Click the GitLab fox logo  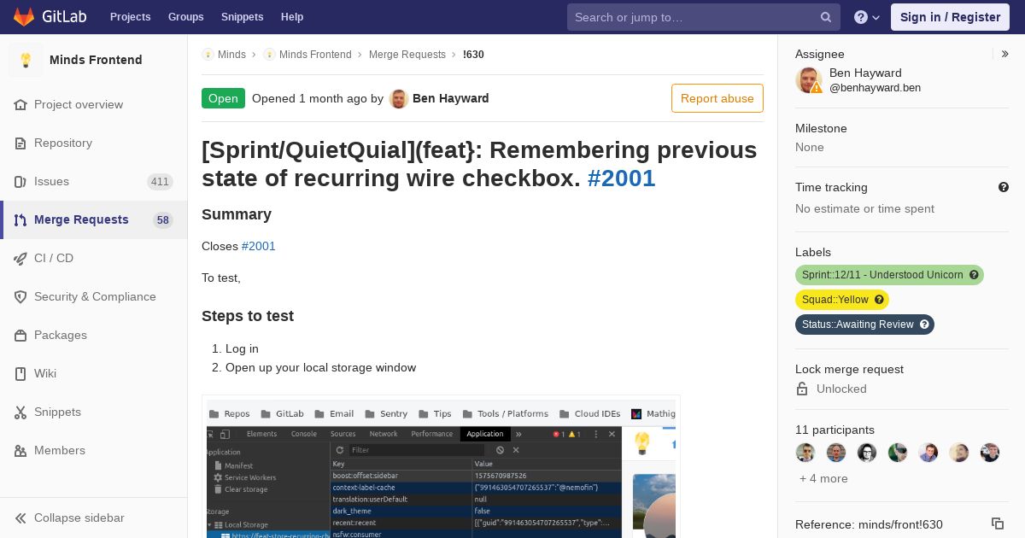point(24,17)
